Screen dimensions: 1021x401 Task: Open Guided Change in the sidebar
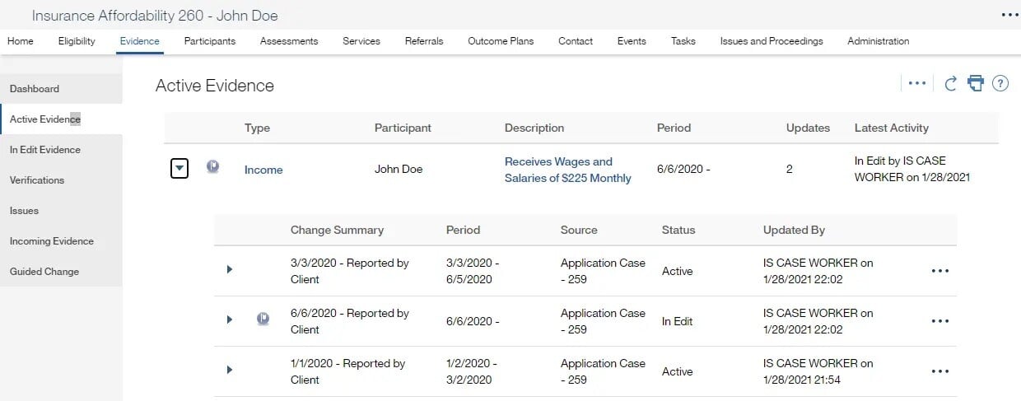[61, 272]
